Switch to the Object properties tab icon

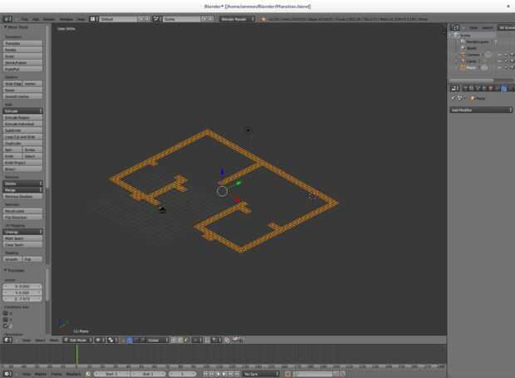pyautogui.click(x=491, y=88)
